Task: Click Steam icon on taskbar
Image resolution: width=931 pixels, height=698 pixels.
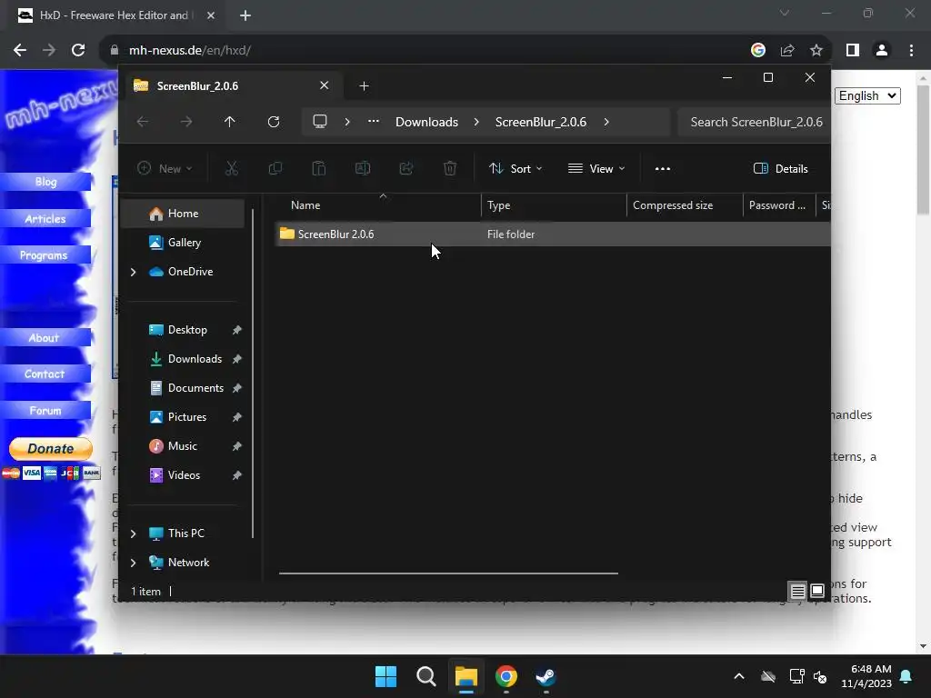Action: point(546,676)
